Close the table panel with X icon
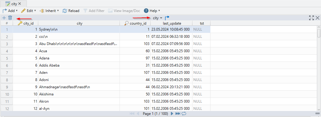The height and width of the screenshot is (117, 321). (x=317, y=18)
